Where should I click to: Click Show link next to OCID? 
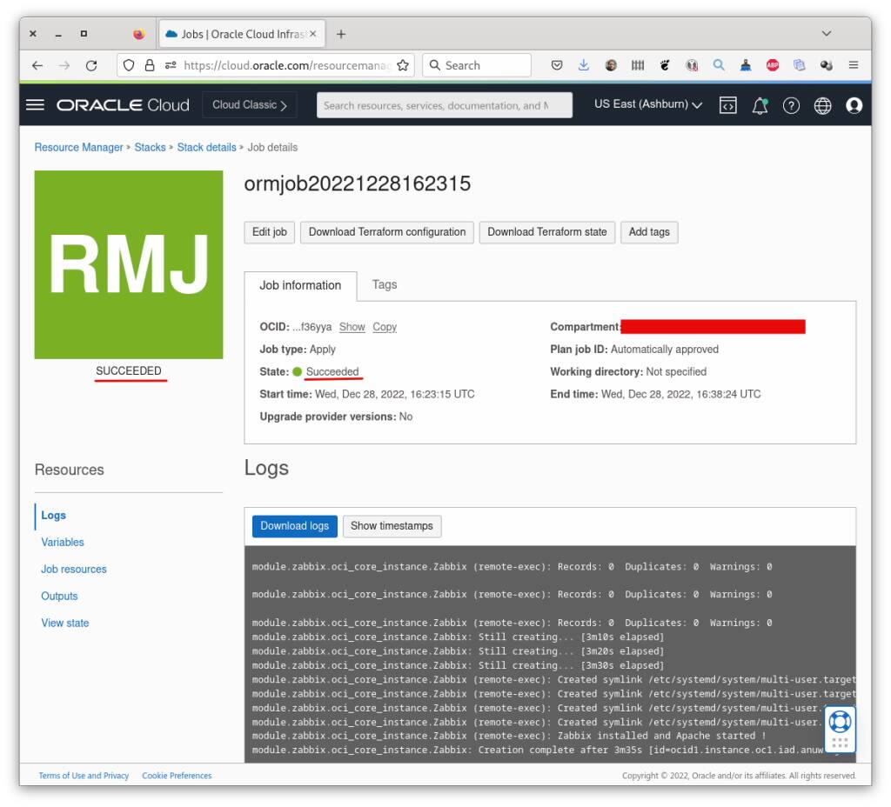352,327
